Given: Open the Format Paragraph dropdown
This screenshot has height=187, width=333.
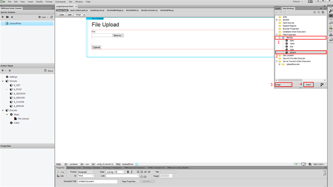Looking at the screenshot, I should coord(86,172).
